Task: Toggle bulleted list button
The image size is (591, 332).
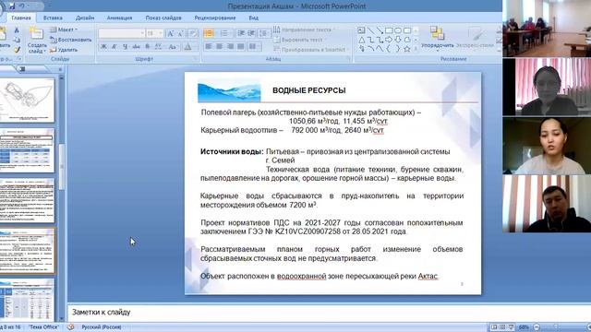Action: [x=209, y=33]
